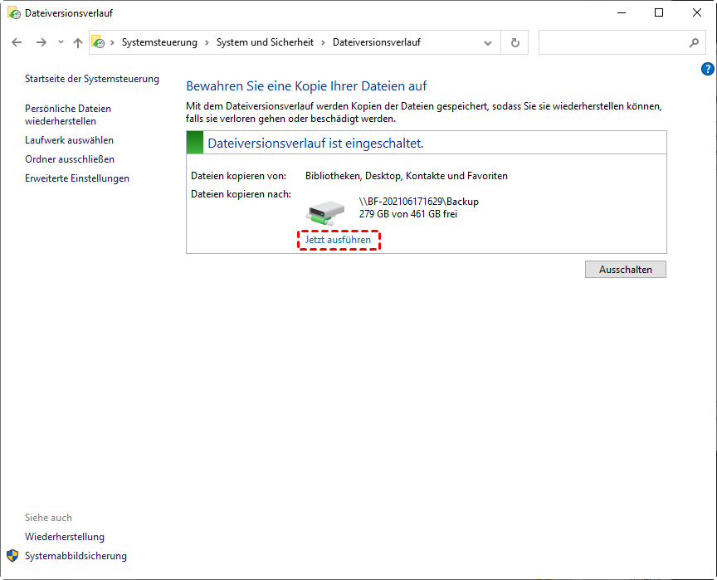Go up one folder level arrow
717x580 pixels.
pyautogui.click(x=78, y=42)
